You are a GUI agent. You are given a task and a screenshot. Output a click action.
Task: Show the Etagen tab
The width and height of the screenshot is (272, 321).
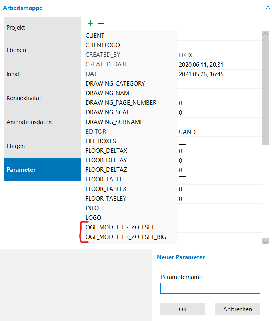(x=42, y=146)
